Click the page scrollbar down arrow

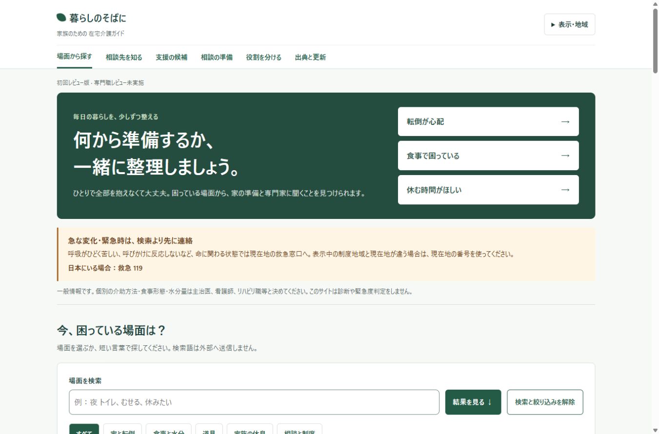click(655, 430)
